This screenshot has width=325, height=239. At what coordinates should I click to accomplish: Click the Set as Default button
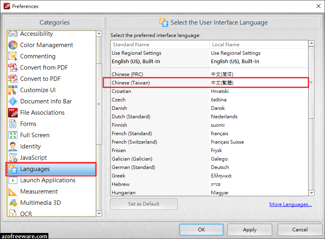point(144,204)
